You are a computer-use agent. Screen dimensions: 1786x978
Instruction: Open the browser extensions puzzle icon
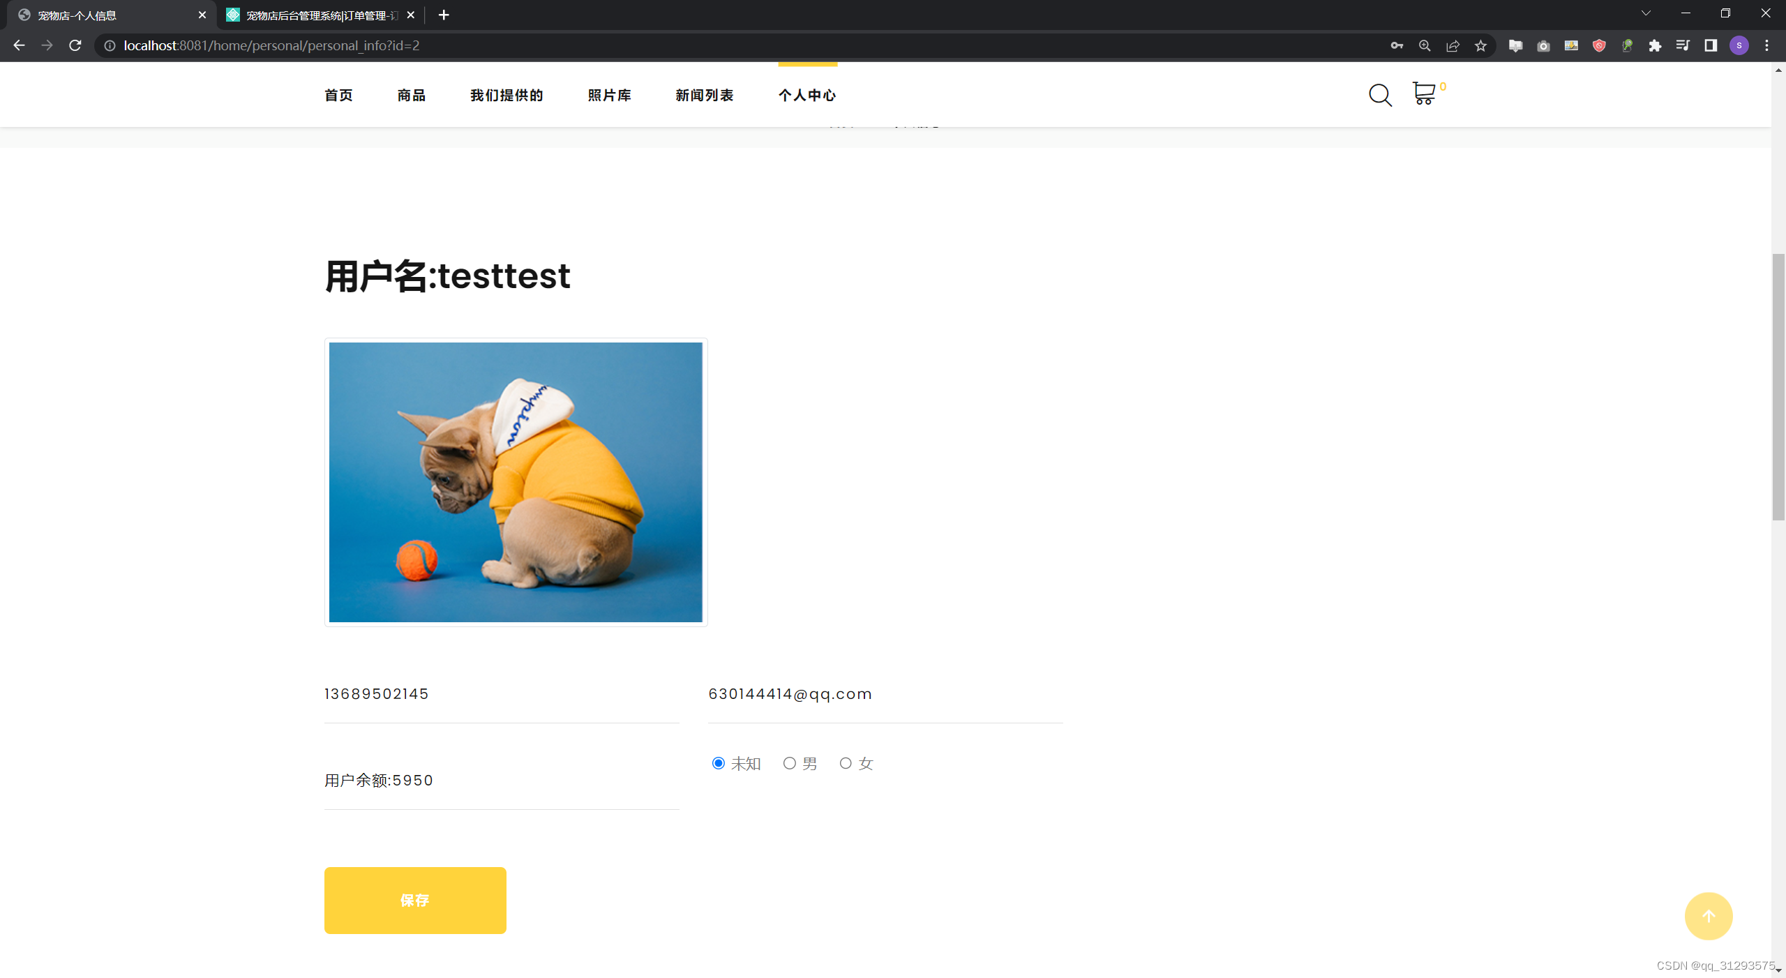point(1655,45)
